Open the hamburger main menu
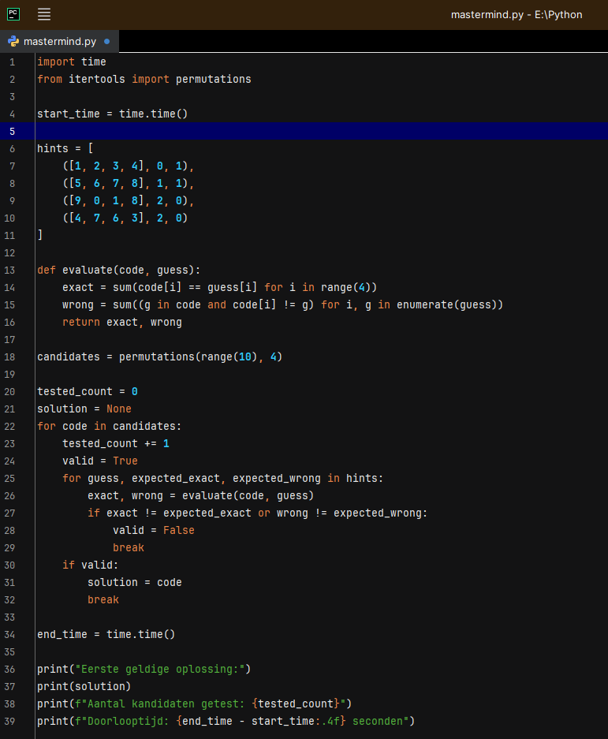The height and width of the screenshot is (739, 608). (x=44, y=14)
